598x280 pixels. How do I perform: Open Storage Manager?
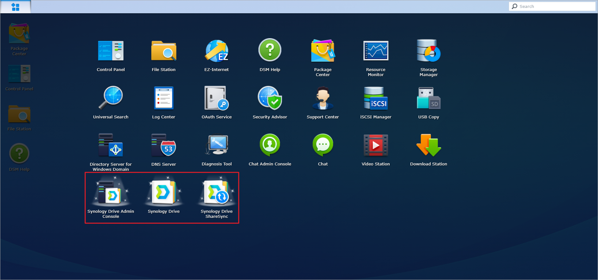428,51
